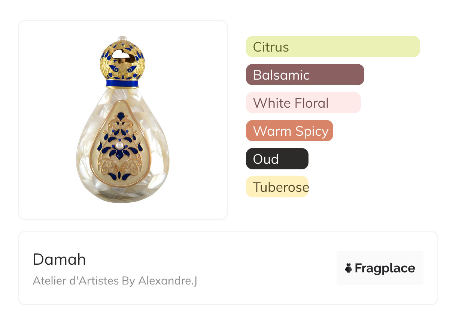Open the Atelier d'Artistes By Alexandre.J brand link

pos(115,281)
